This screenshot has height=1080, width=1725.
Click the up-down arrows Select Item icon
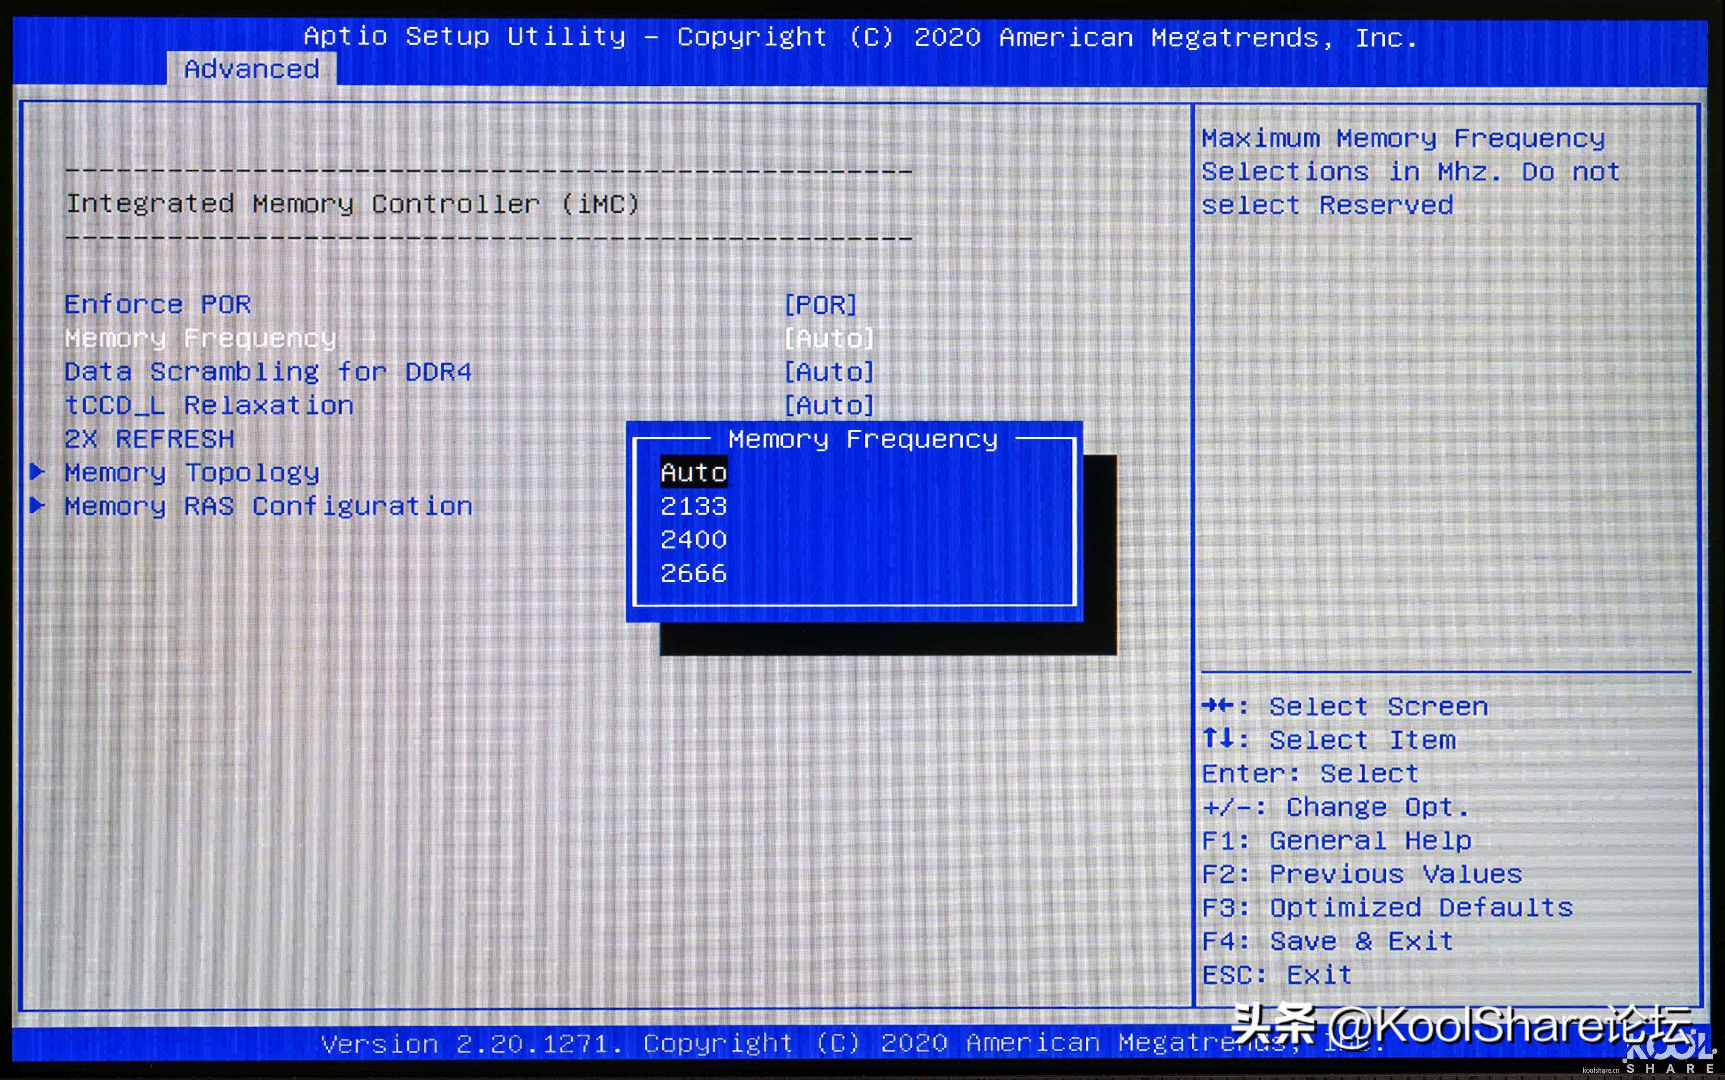click(x=1218, y=738)
